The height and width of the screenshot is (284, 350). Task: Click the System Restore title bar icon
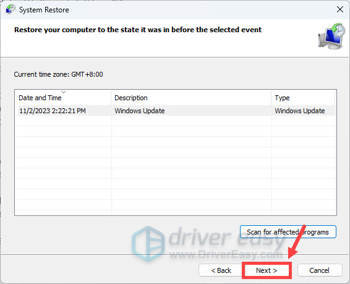point(10,10)
